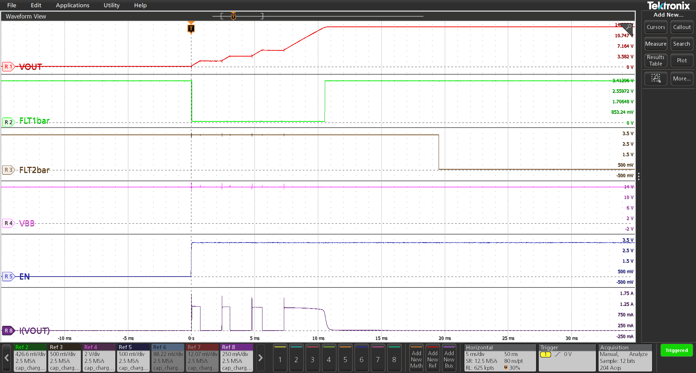Toggle channel 1 on

280,358
